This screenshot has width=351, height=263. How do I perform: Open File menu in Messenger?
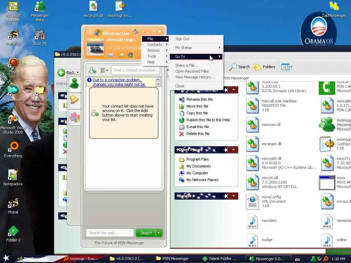155,39
